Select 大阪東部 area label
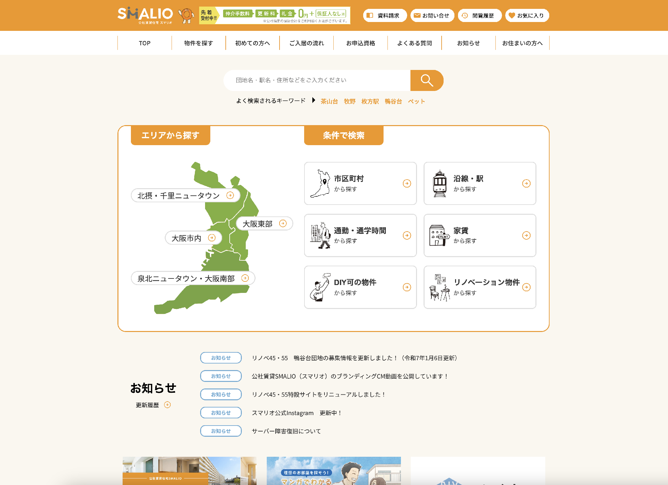668x485 pixels. click(x=264, y=224)
